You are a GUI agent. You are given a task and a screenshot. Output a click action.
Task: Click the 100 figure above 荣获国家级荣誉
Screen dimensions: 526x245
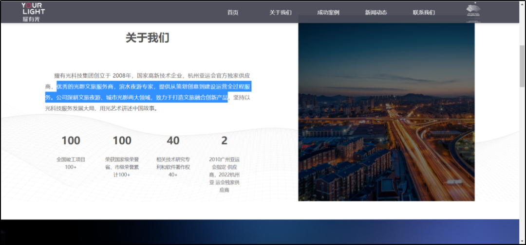pos(122,141)
